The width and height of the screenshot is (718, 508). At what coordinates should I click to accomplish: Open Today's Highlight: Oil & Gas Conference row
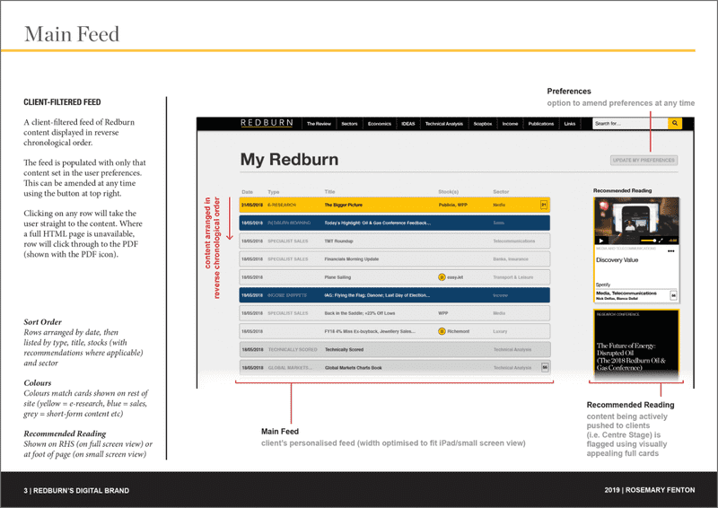coord(394,223)
